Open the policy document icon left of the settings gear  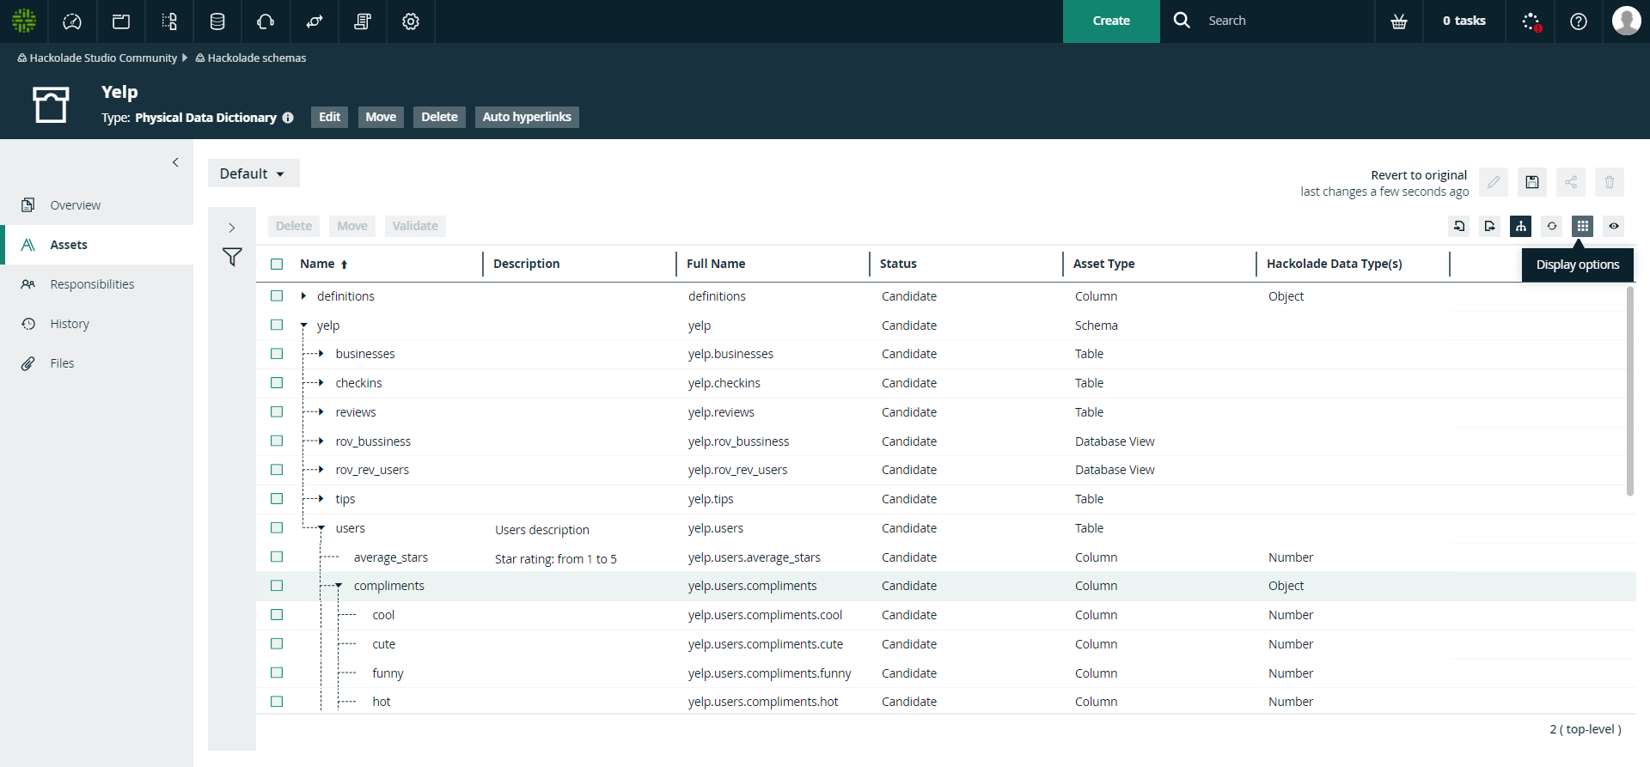click(x=363, y=21)
